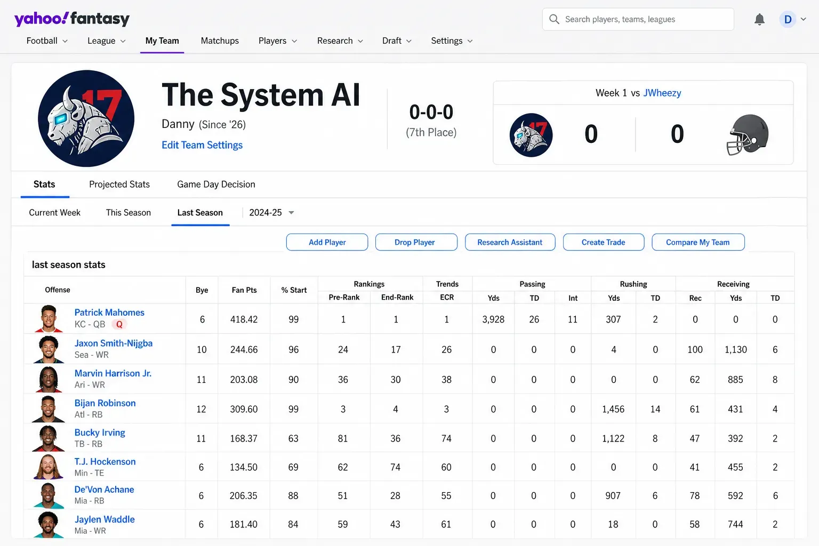Open T.J. Hockenson player link
The height and width of the screenshot is (546, 819).
105,462
